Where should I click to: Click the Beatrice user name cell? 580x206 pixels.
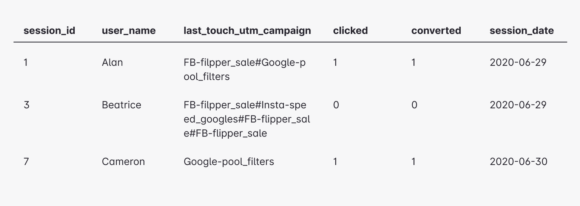[x=121, y=105]
